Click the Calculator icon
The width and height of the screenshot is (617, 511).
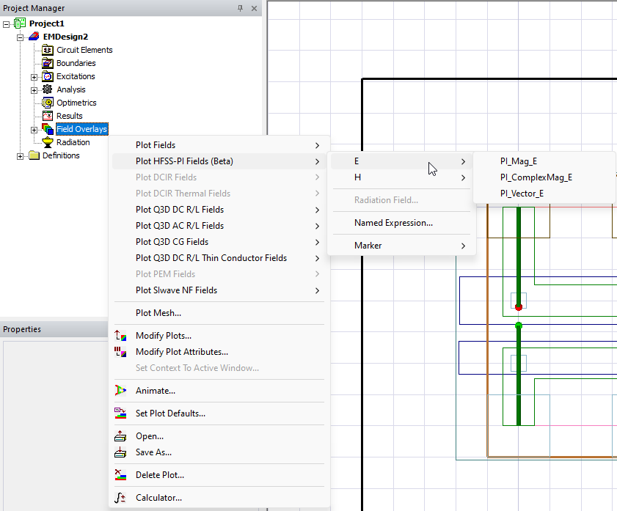120,498
